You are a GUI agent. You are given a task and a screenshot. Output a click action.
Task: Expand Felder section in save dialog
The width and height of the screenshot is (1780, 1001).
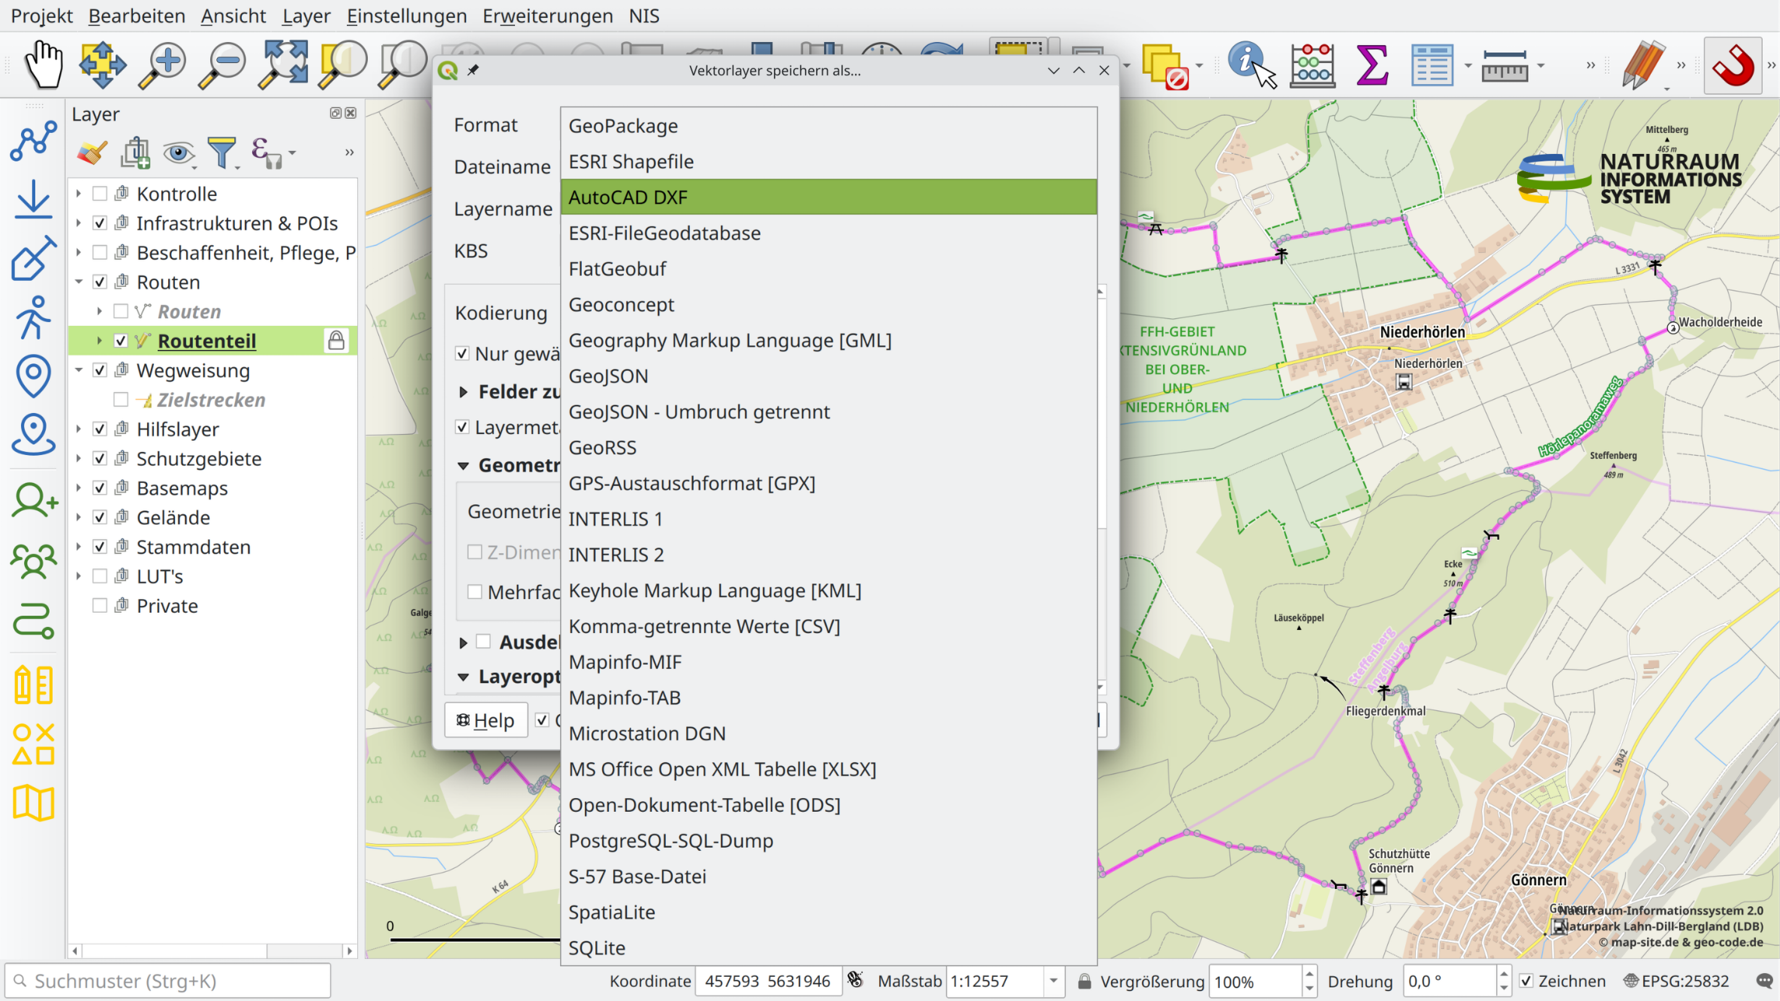463,392
